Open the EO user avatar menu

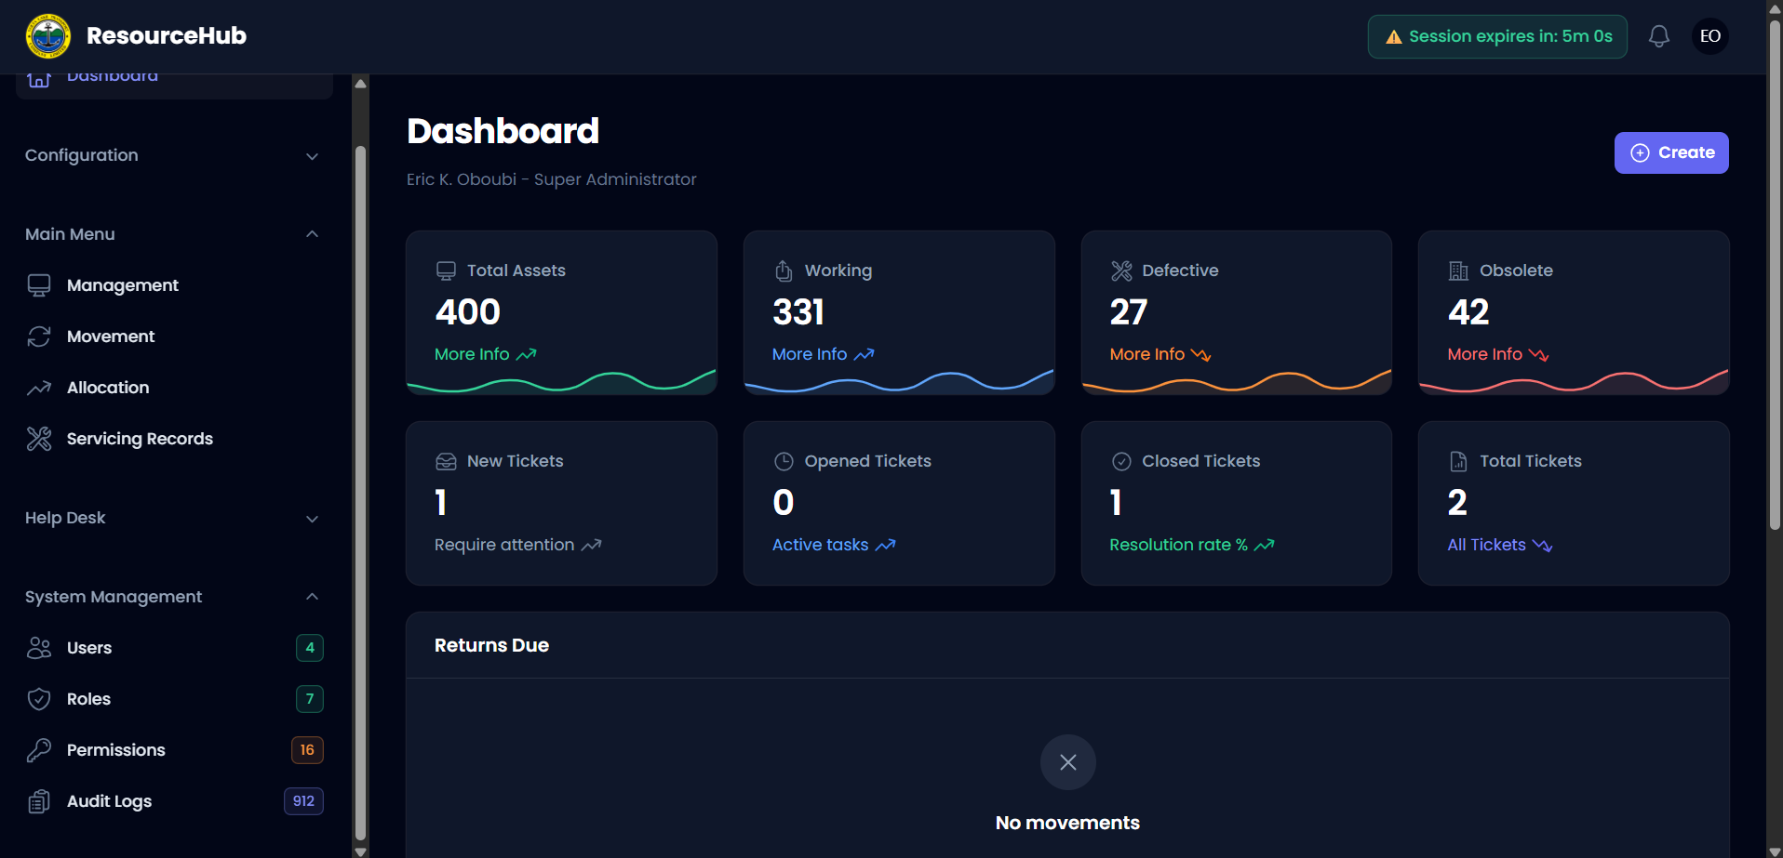[x=1709, y=36]
